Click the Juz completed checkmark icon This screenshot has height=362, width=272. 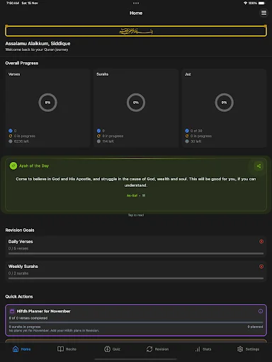(x=187, y=131)
